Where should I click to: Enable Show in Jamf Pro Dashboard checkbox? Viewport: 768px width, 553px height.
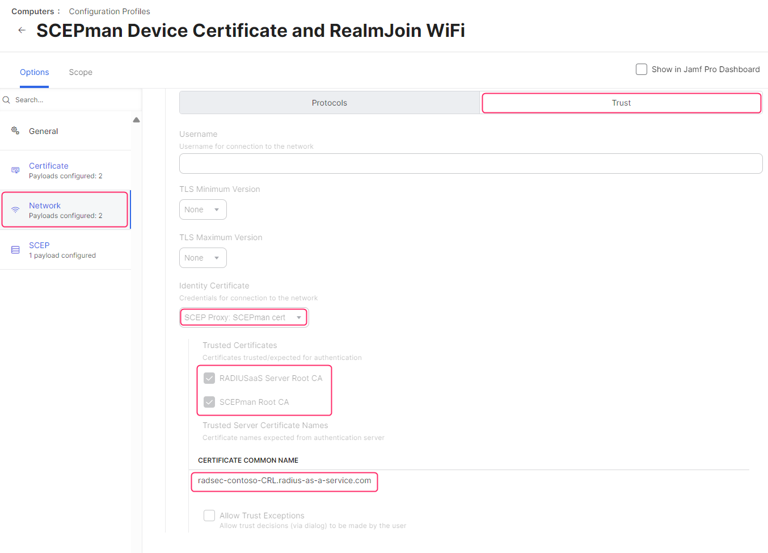pos(642,69)
